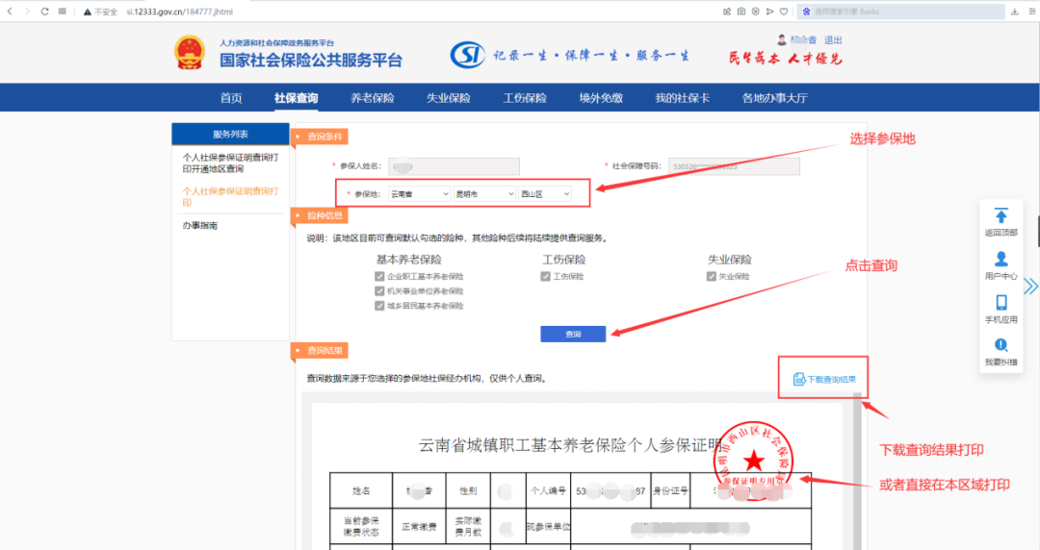The height and width of the screenshot is (550, 1040).
Task: Open 我的社保卡 in the navigation bar
Action: 682,98
